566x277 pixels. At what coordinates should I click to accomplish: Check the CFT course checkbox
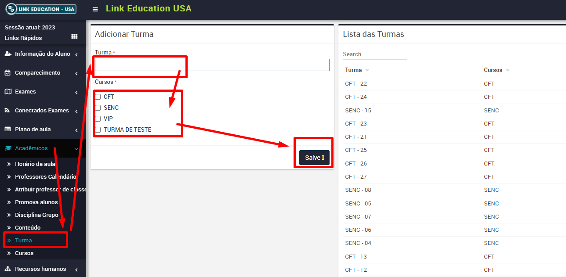point(98,97)
